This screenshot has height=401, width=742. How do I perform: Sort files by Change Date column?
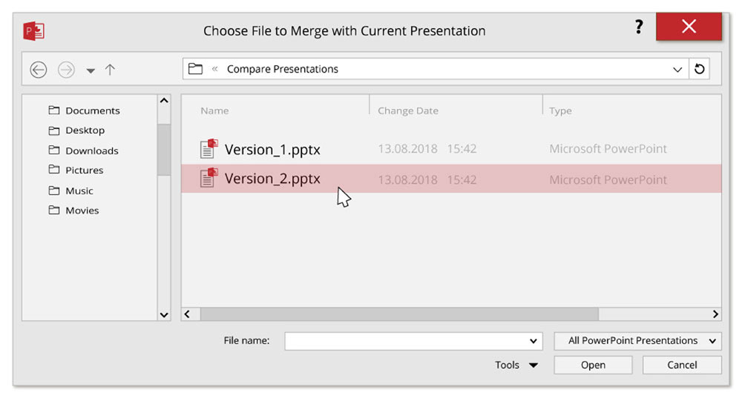point(408,110)
